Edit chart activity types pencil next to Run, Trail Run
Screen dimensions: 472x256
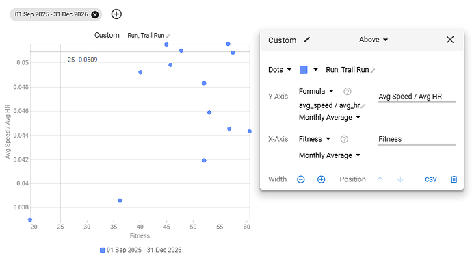168,36
